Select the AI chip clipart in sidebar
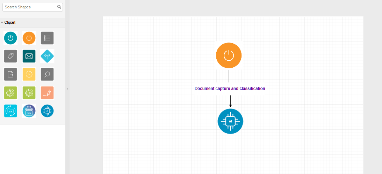382x174 pixels. click(x=47, y=111)
